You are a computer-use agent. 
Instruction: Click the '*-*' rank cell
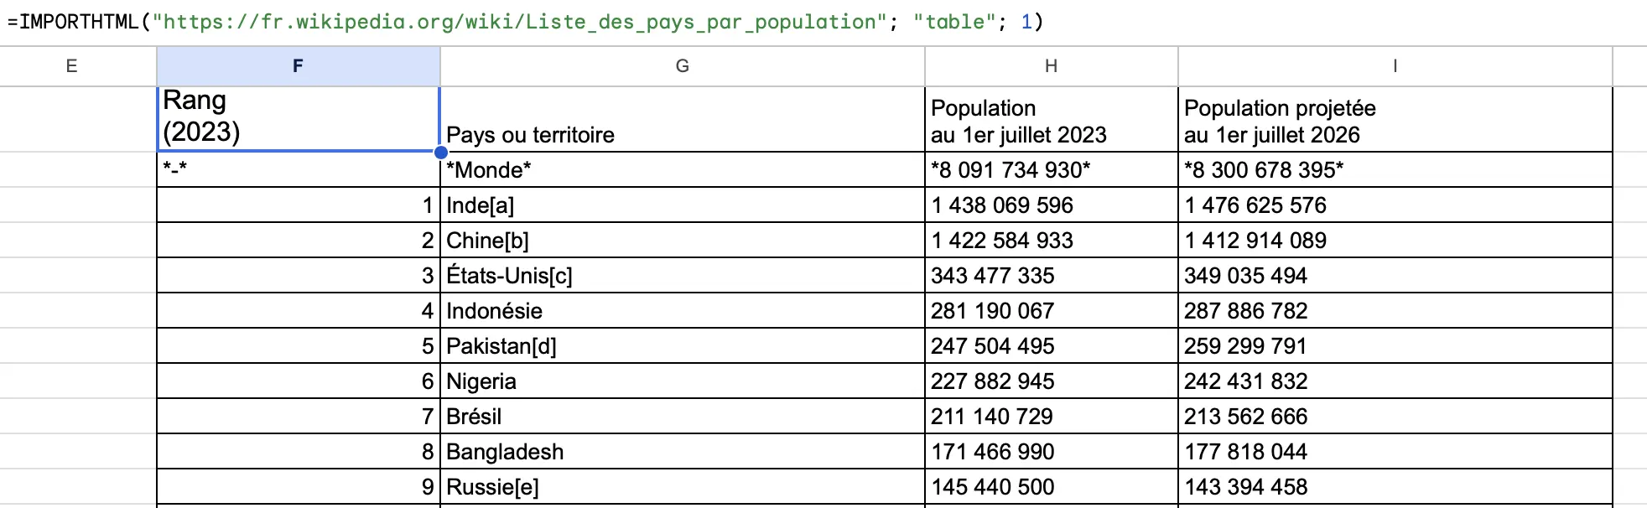299,169
